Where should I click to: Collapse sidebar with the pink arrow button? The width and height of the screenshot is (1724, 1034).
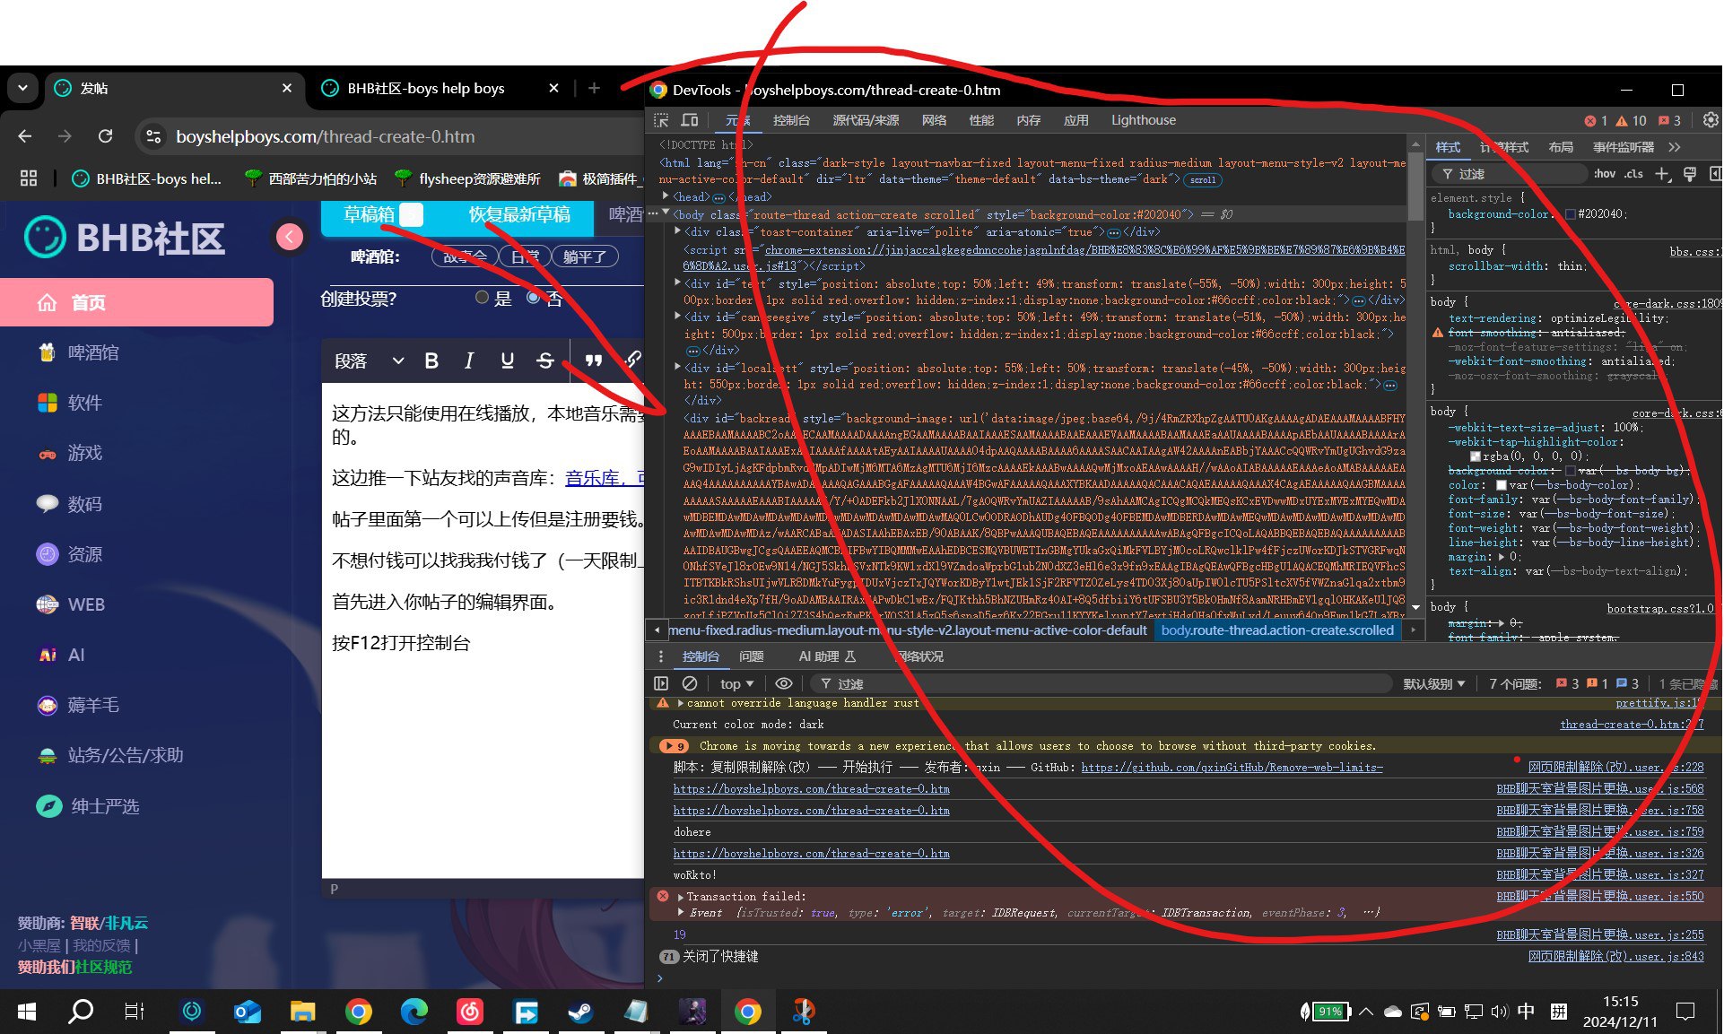pyautogui.click(x=289, y=237)
